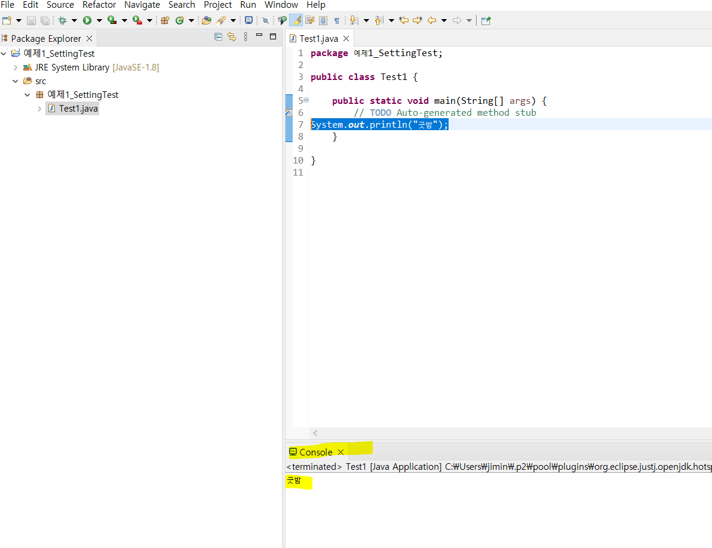Open the Navigate menu
This screenshot has height=548, width=712.
click(x=142, y=5)
